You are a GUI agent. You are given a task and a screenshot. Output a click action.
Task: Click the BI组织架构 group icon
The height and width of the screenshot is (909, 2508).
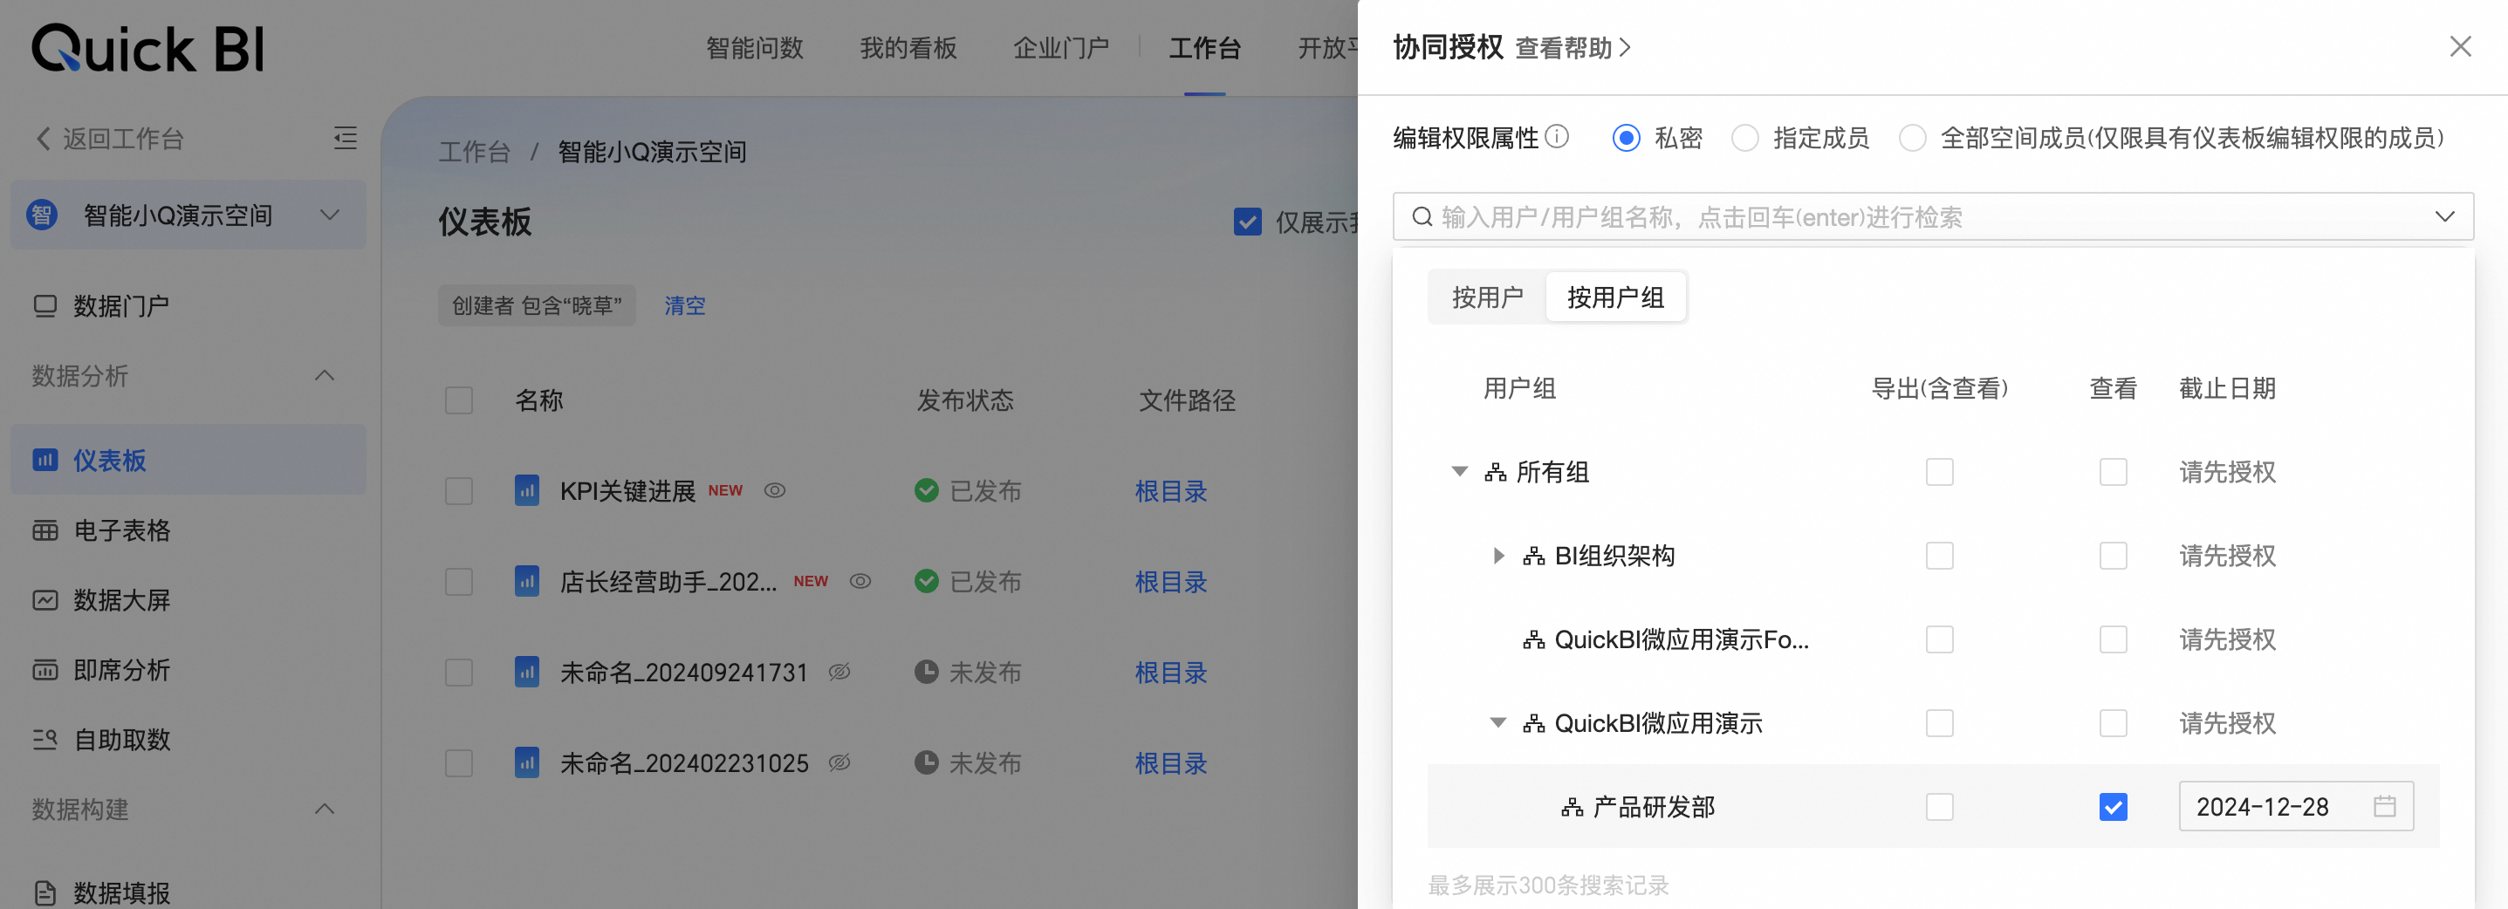point(1534,557)
